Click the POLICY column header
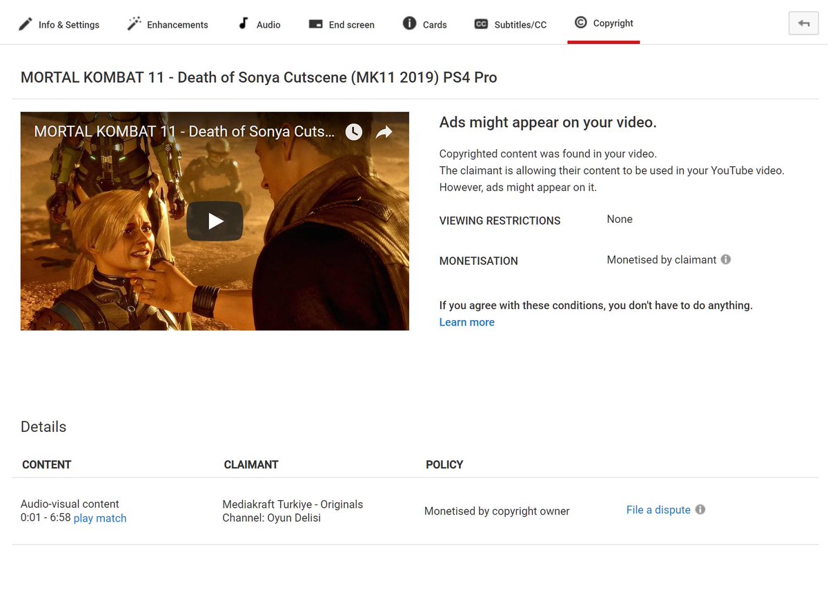The width and height of the screenshot is (828, 594). 444,465
